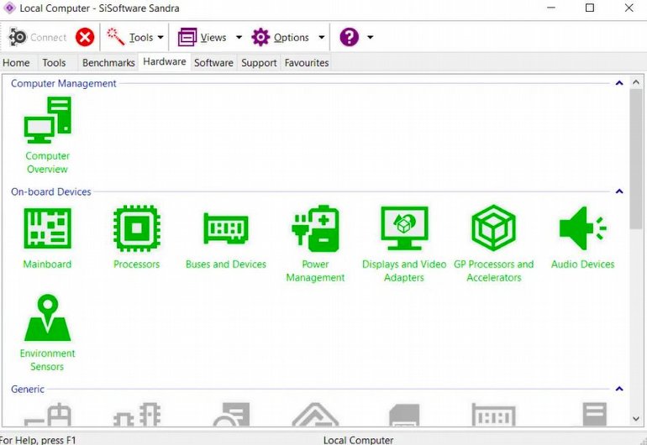
Task: Collapse the Generic section chevron
Action: pyautogui.click(x=619, y=389)
